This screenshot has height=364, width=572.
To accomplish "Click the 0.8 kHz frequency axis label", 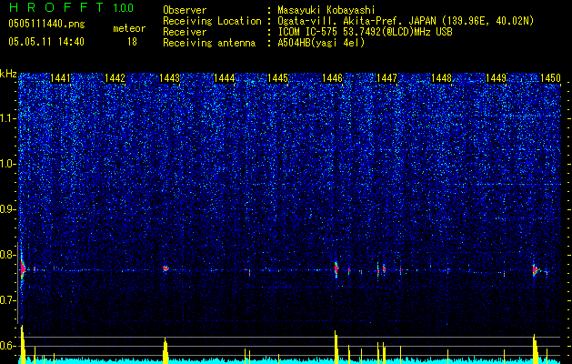I will coord(8,255).
